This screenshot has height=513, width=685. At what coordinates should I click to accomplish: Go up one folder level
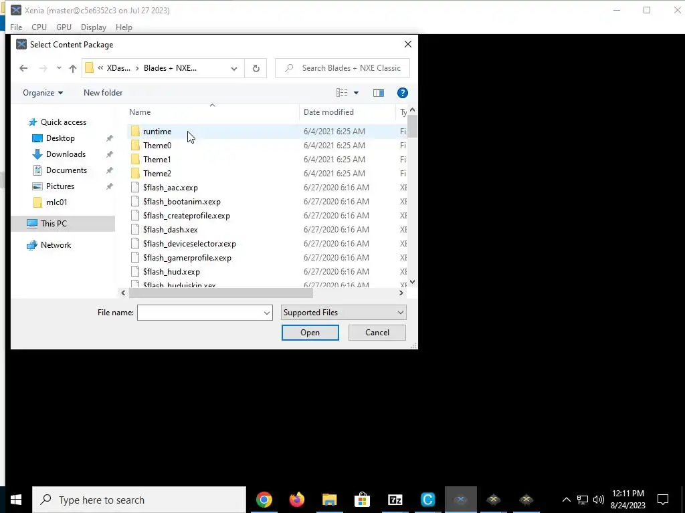coord(73,68)
